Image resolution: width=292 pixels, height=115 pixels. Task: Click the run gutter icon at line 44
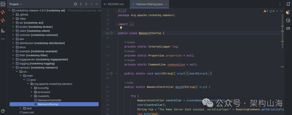(112, 33)
